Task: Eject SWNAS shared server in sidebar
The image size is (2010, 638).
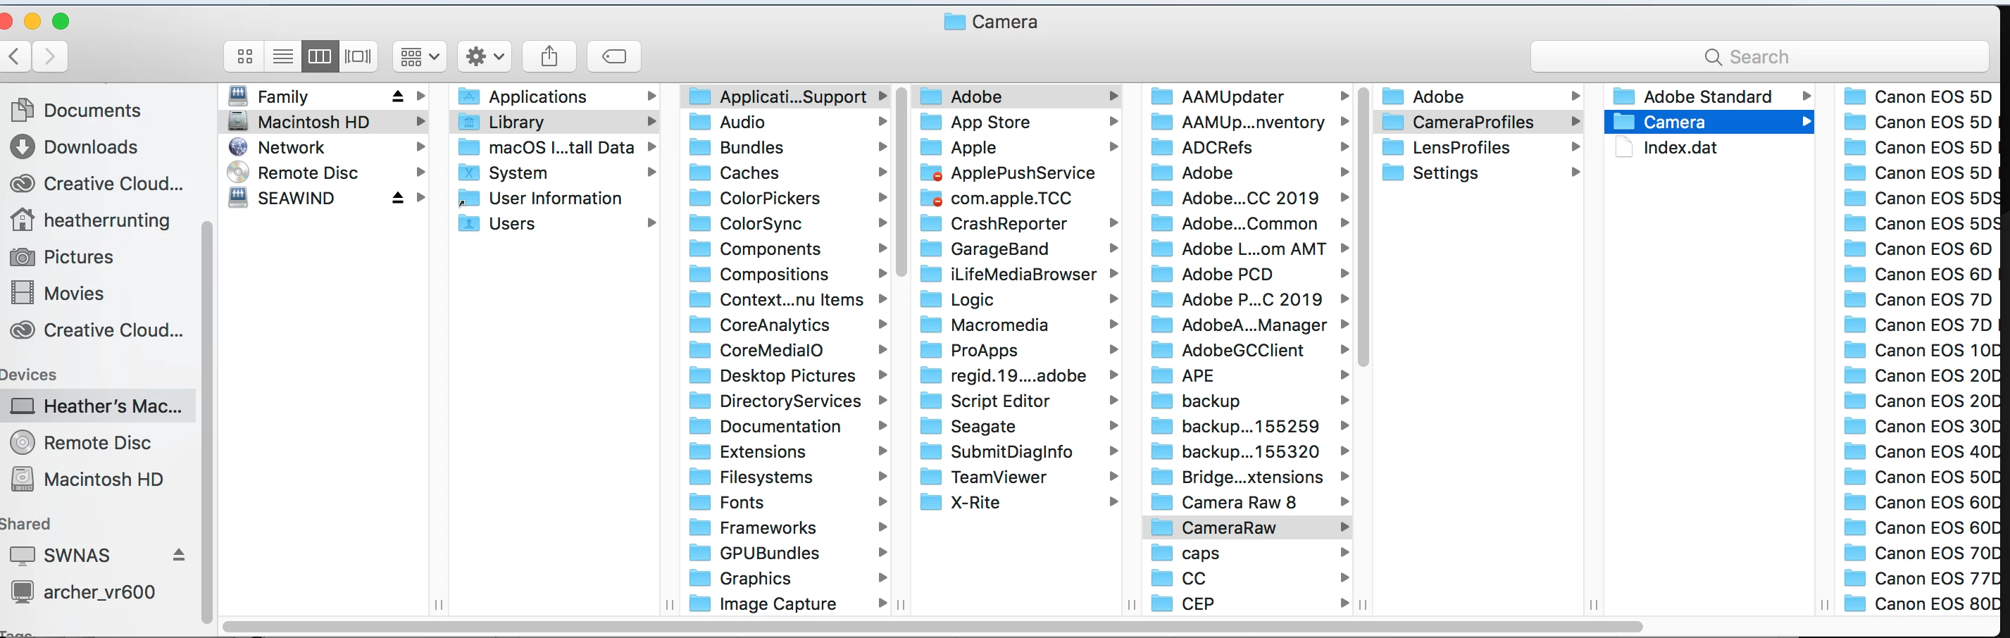Action: [x=179, y=554]
